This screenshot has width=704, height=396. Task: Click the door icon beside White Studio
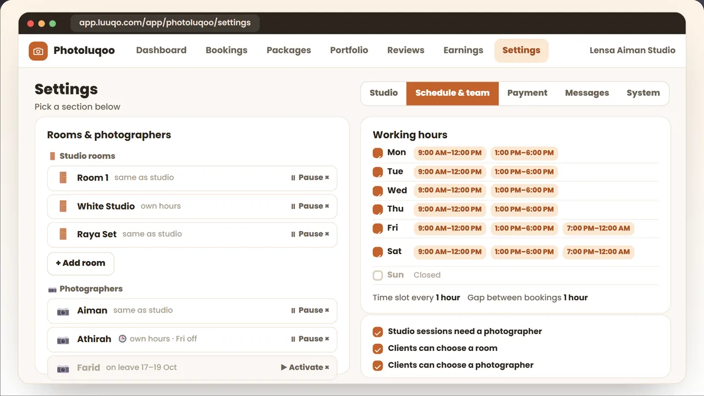coord(63,206)
